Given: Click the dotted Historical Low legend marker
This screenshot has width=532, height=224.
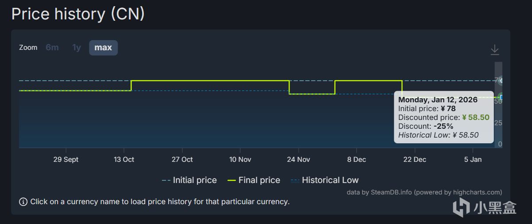Looking at the screenshot, I should click(294, 180).
